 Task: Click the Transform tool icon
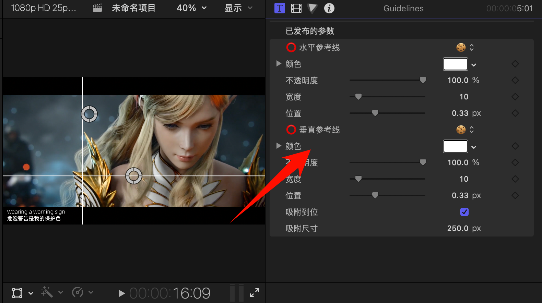click(17, 293)
